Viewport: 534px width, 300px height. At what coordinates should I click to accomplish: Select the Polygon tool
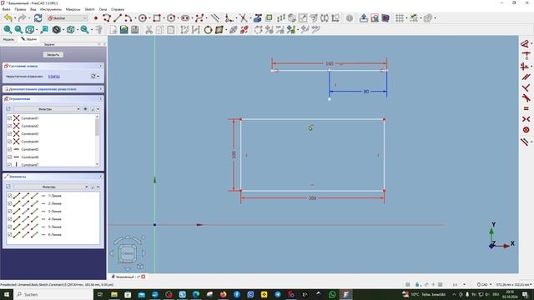coord(171,18)
